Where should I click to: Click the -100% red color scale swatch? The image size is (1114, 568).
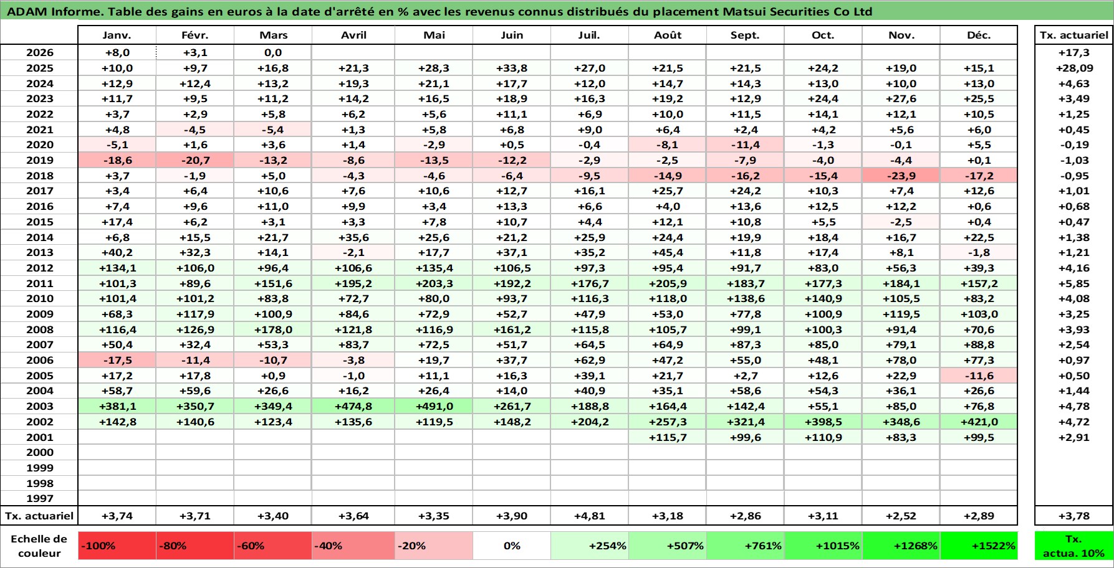pyautogui.click(x=117, y=546)
